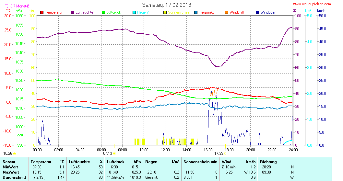The height and width of the screenshot is (181, 343).
Task: Click the Durchschnitt row label
Action: (14, 177)
